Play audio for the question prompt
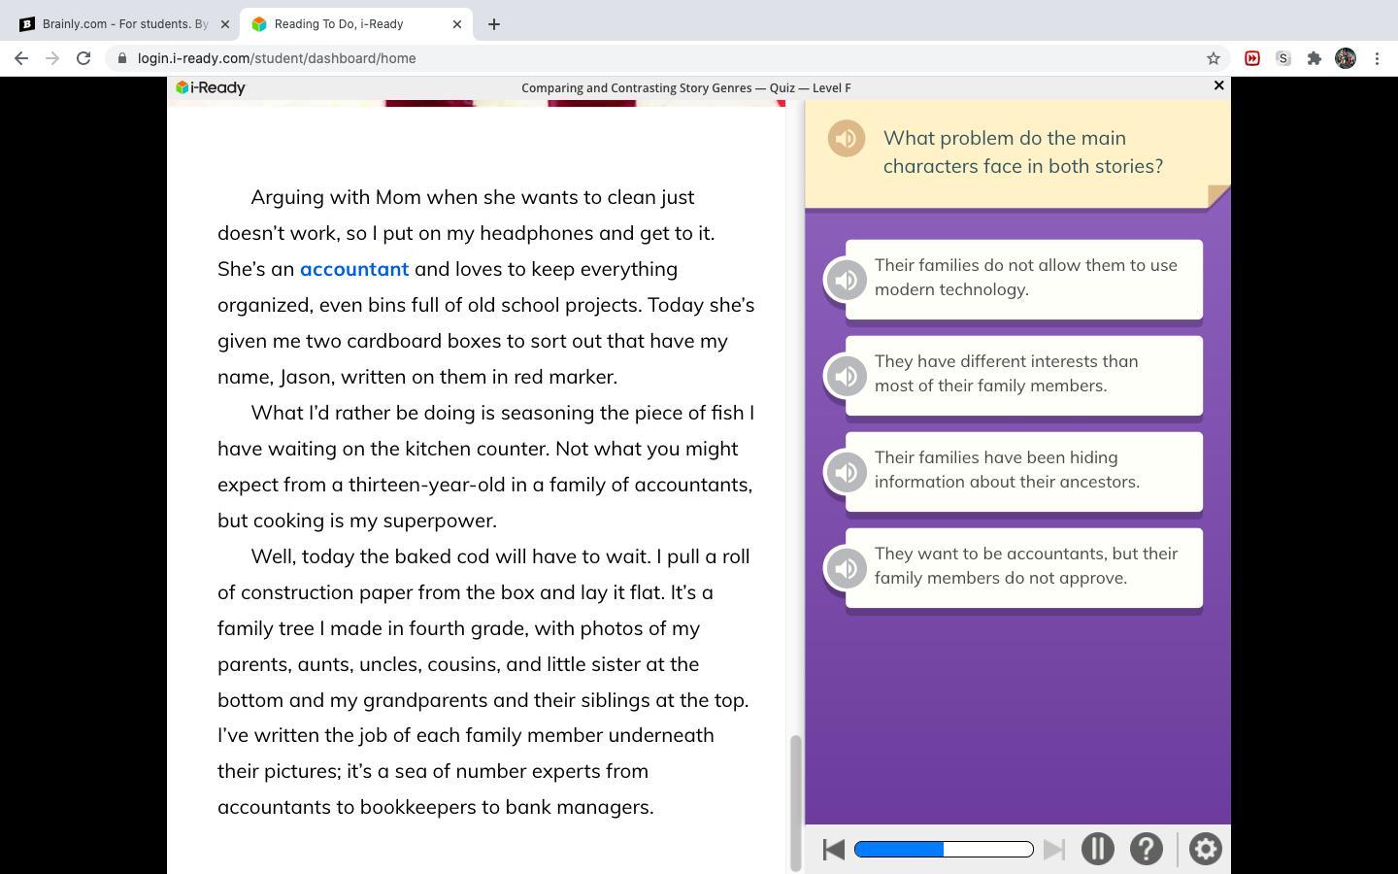Viewport: 1398px width, 874px height. point(846,139)
